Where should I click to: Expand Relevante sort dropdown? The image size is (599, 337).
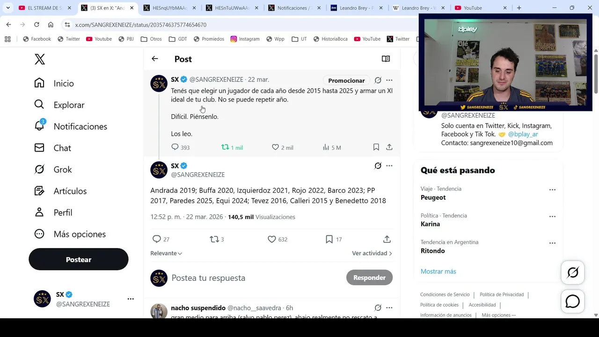click(x=166, y=253)
